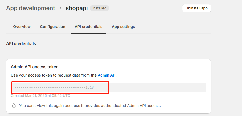Image resolution: width=242 pixels, height=116 pixels.
Task: Click the API credentials section heading
Action: [x=21, y=43]
